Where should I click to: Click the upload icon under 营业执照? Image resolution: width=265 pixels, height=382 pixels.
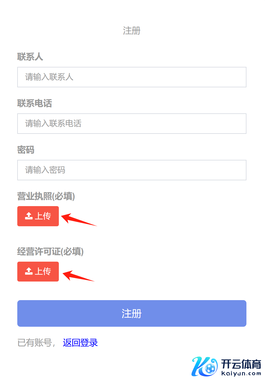pyautogui.click(x=29, y=216)
